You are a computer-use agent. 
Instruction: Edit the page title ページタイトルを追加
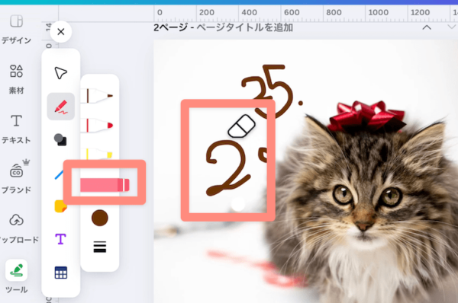point(245,27)
